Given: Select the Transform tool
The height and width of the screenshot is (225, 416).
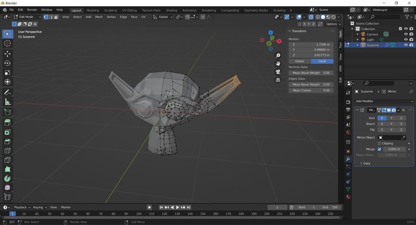Looking at the screenshot, I should click(x=7, y=82).
